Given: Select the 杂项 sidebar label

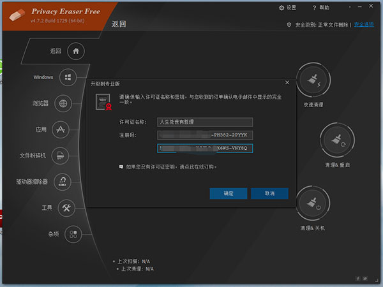Looking at the screenshot, I should (54, 234).
